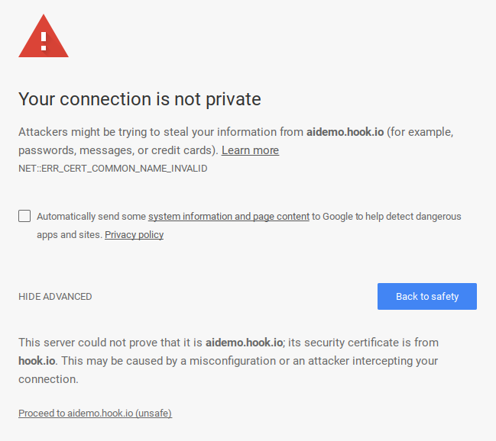Click the NET::ERR_CERT_COMMON_NAME_INVALID error code

pyautogui.click(x=113, y=168)
